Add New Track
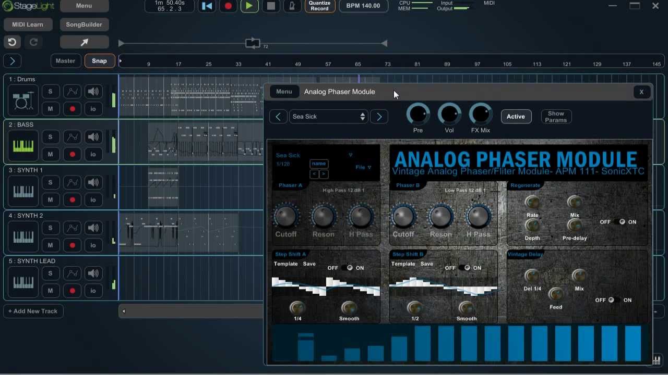Viewport: 668px width, 375px height. (33, 311)
